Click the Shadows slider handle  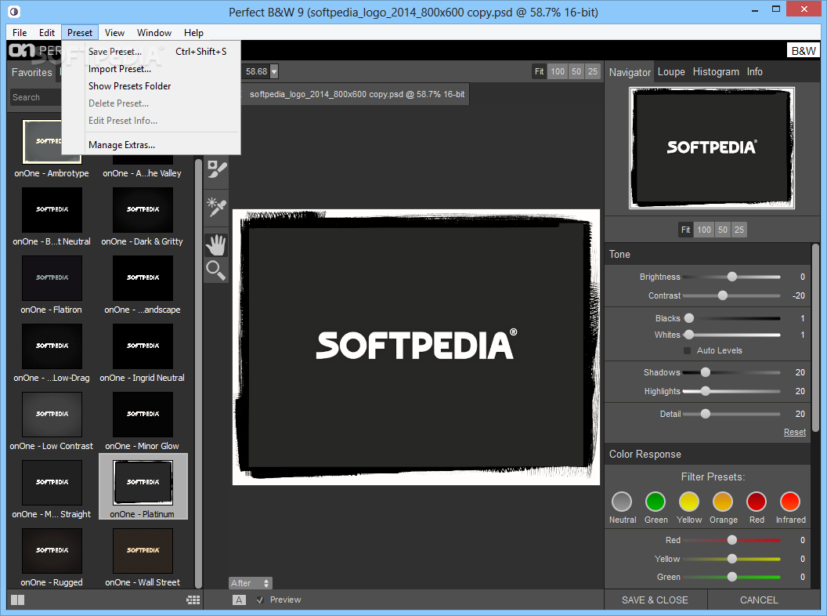(705, 372)
